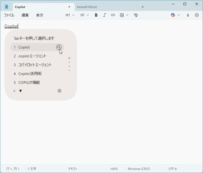
Task: Expand the list style dropdown
Action: [x=84, y=15]
